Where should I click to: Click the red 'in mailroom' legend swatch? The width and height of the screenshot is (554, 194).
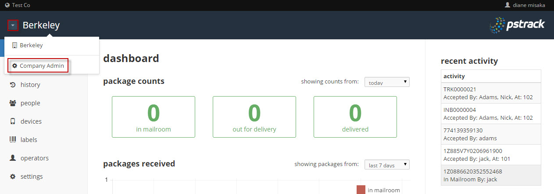pyautogui.click(x=361, y=190)
